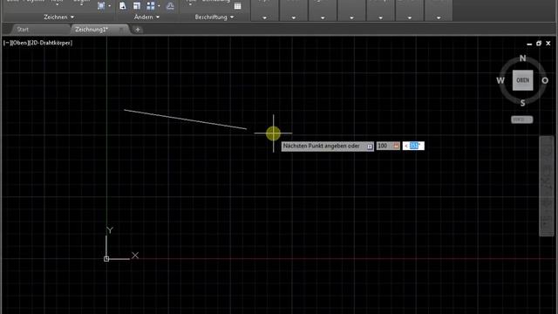558x314 pixels.
Task: Expand the last collapsed ribbon panel before the empty area
Action: (x=439, y=17)
